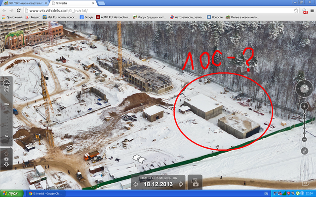Open the Жилье в новом жило... bookmark

pyautogui.click(x=242, y=17)
